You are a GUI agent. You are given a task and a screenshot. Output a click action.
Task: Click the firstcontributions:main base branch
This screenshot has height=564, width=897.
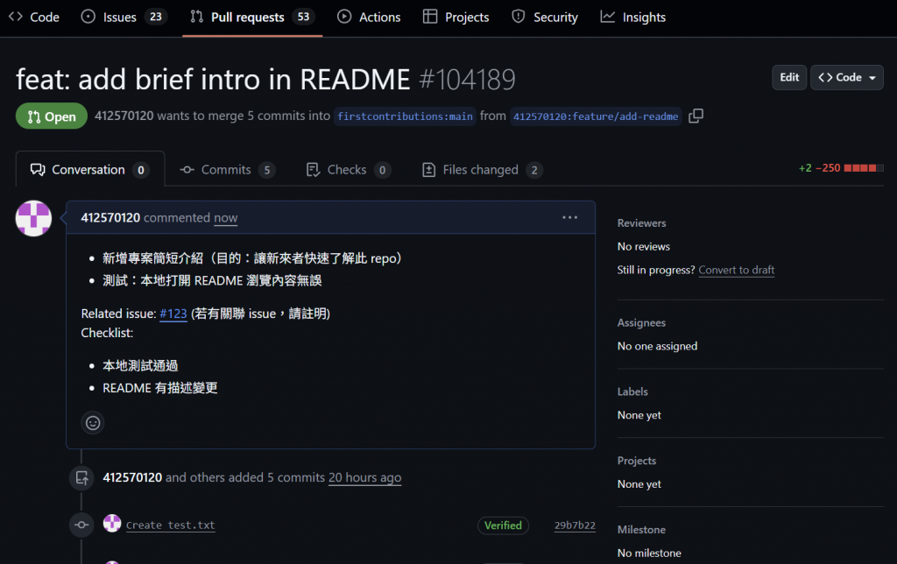click(x=405, y=116)
